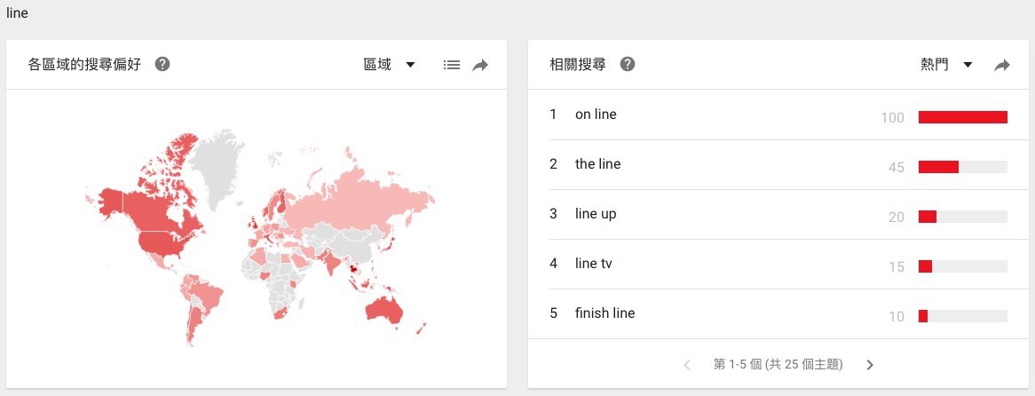This screenshot has width=1035, height=396.
Task: Go to next page of related searches
Action: pyautogui.click(x=870, y=365)
